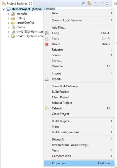This screenshot has height=168, width=117.
Task: Expand the Debug folder
Action: (8, 18)
